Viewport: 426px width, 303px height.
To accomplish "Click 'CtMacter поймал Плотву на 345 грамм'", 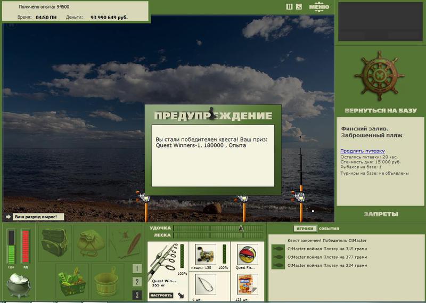I will (x=327, y=249).
